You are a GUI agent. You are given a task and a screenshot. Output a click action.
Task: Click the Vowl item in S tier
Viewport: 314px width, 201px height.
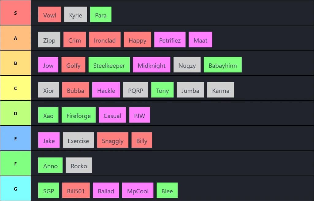click(50, 15)
